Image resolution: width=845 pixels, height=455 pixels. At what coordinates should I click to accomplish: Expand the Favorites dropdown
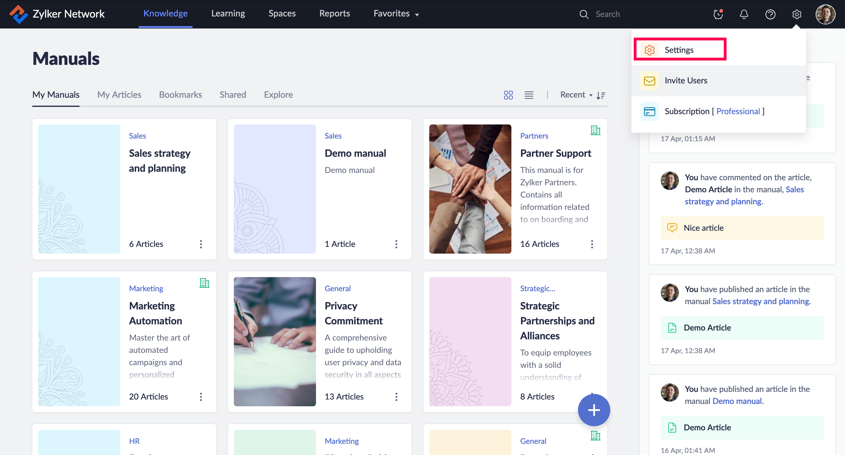click(396, 14)
